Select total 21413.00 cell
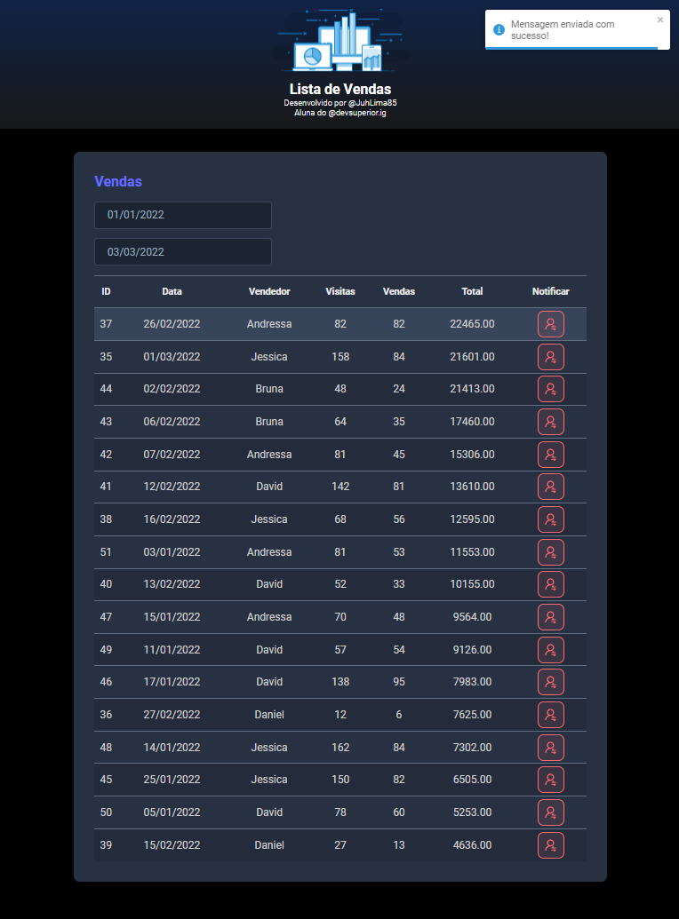The width and height of the screenshot is (679, 919). tap(473, 389)
